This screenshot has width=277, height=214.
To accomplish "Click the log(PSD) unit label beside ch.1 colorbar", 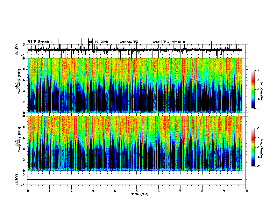I will pyautogui.click(x=262, y=91).
